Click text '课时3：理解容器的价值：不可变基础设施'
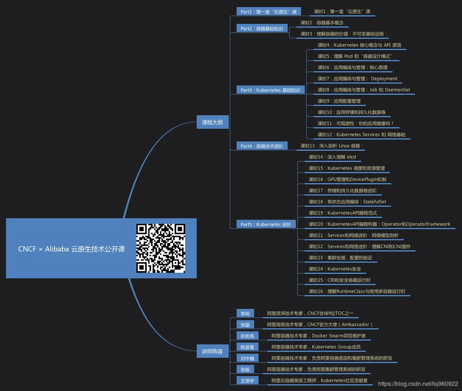This screenshot has width=462, height=391. click(342, 34)
